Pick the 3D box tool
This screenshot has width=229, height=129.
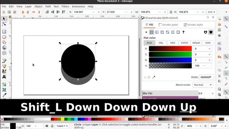(4, 48)
